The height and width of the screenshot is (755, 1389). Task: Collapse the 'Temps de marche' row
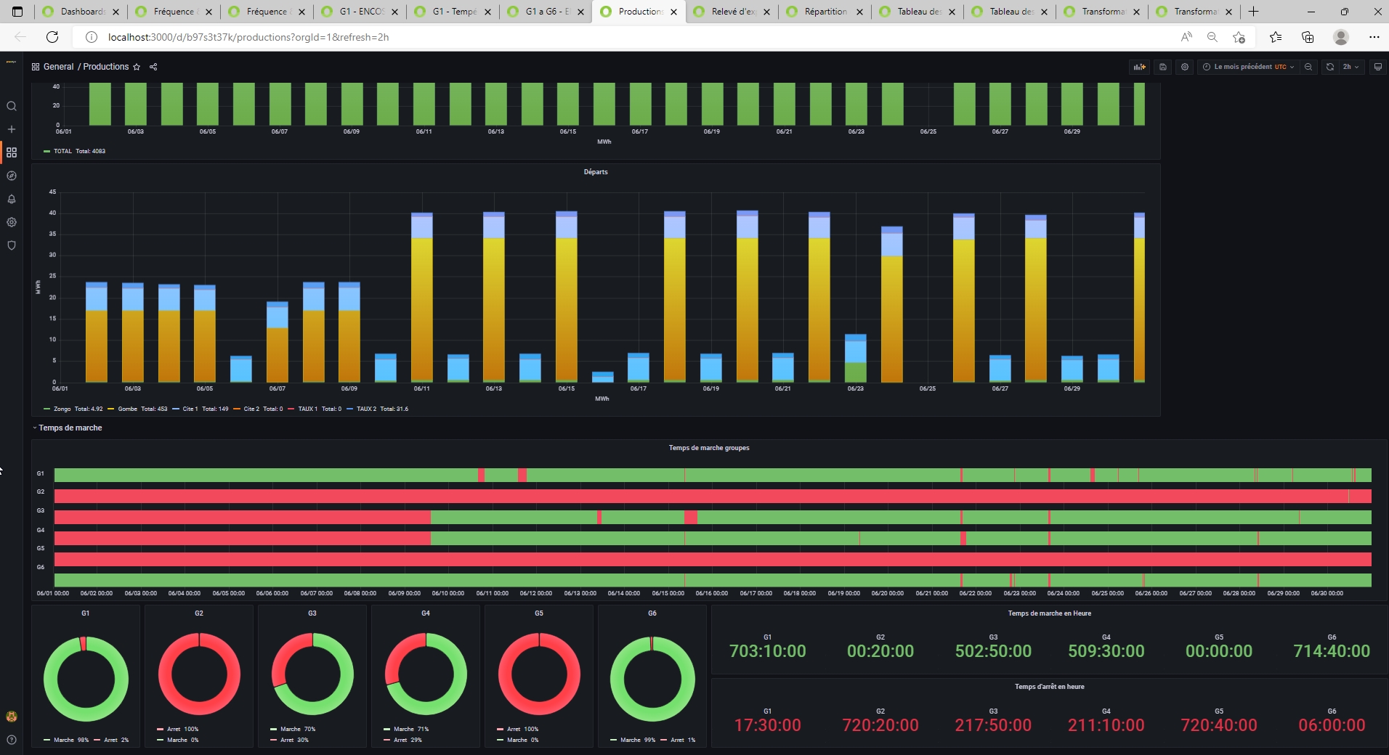click(70, 428)
